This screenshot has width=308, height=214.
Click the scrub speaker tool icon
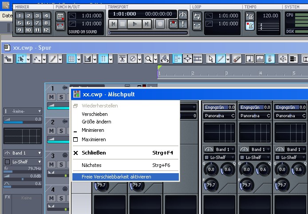tap(165, 59)
